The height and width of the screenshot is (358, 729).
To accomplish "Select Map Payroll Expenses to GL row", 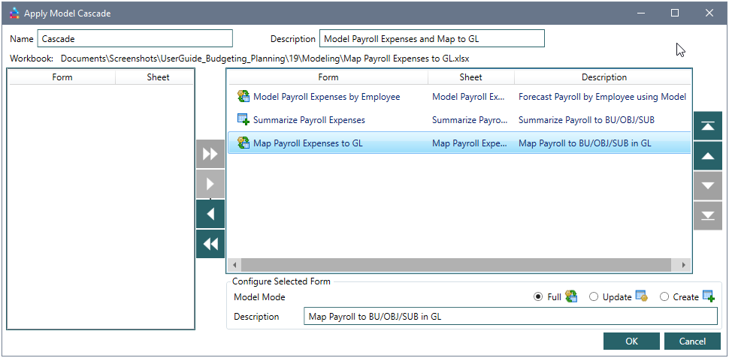I will (x=307, y=143).
